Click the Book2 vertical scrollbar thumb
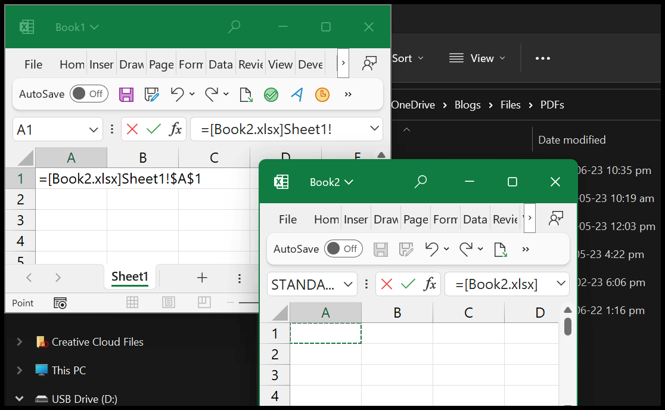 pyautogui.click(x=567, y=327)
